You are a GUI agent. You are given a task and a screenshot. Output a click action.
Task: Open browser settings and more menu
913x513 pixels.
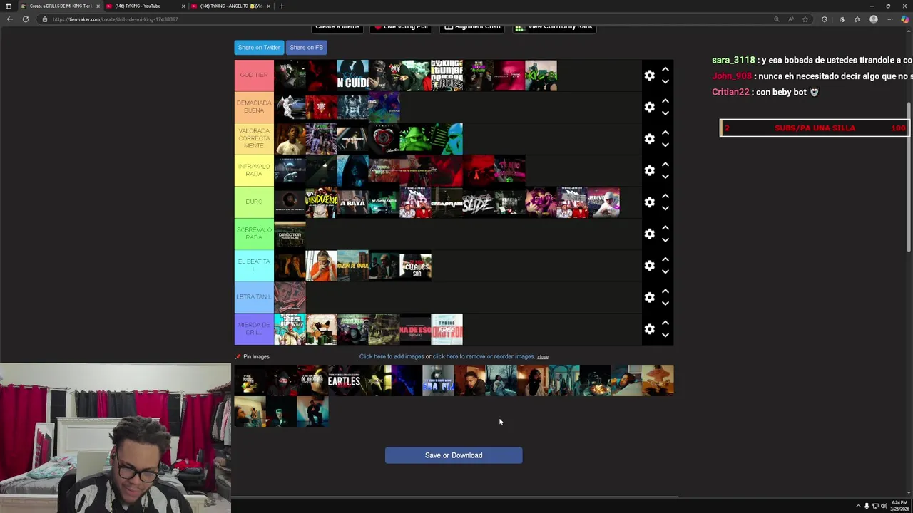(889, 19)
